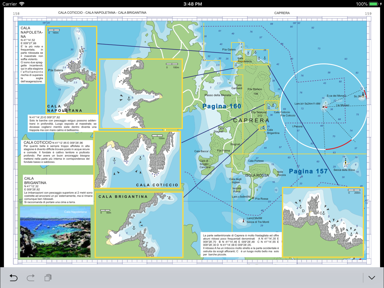384x288 pixels.
Task: Tap the 'Passo della Moneta' label
Action: tap(218, 95)
